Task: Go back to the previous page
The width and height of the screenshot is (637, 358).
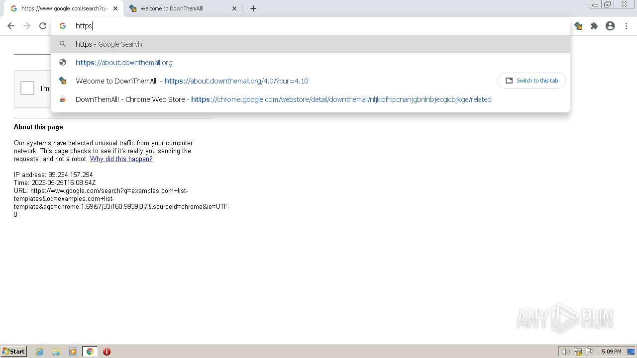Action: pos(11,26)
